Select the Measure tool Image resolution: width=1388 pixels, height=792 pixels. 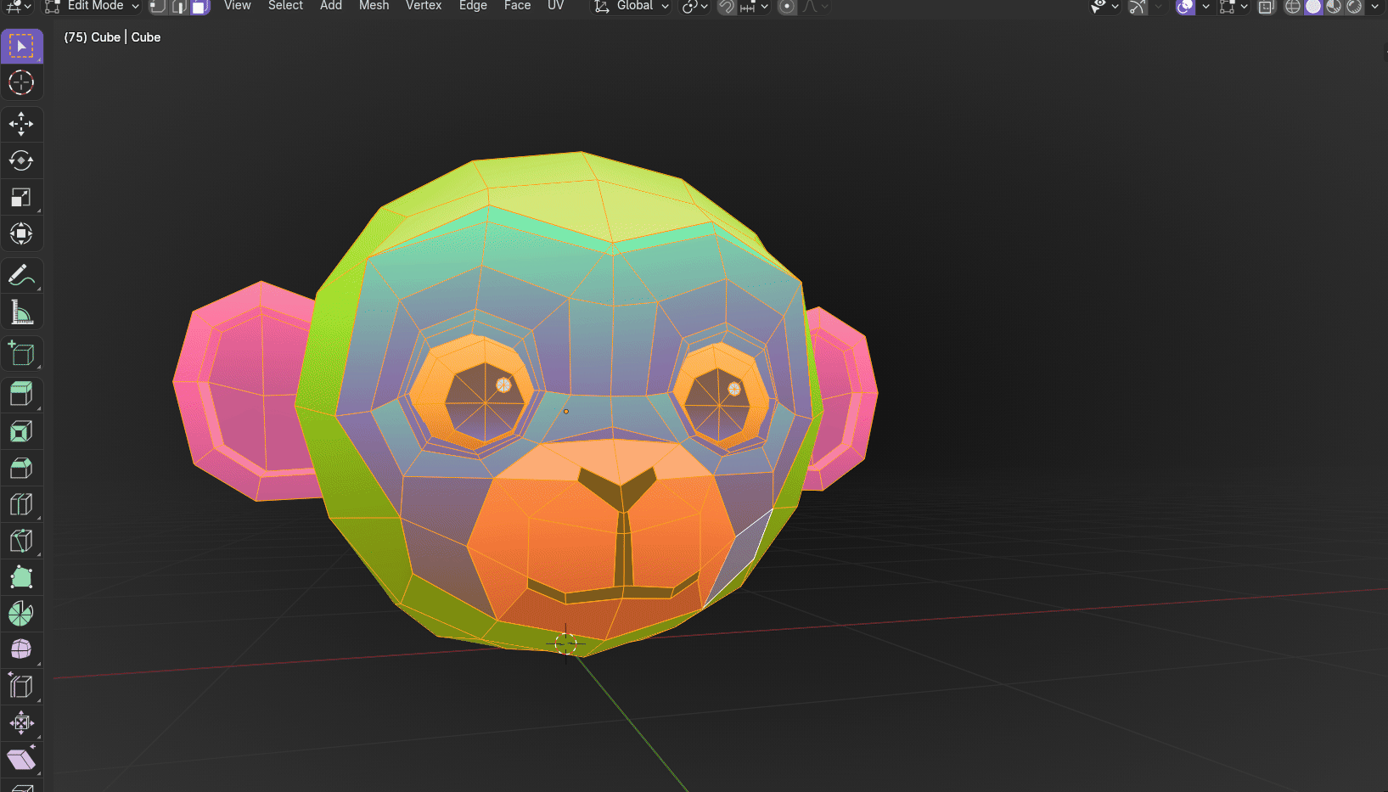click(x=21, y=312)
